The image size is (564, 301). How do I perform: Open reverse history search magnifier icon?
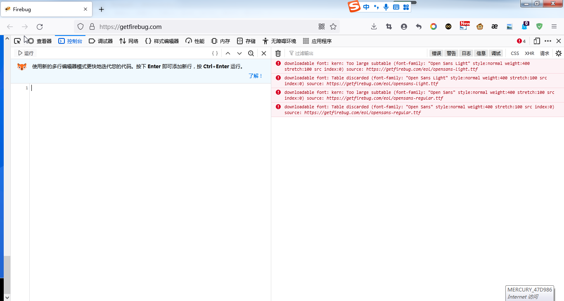(251, 53)
